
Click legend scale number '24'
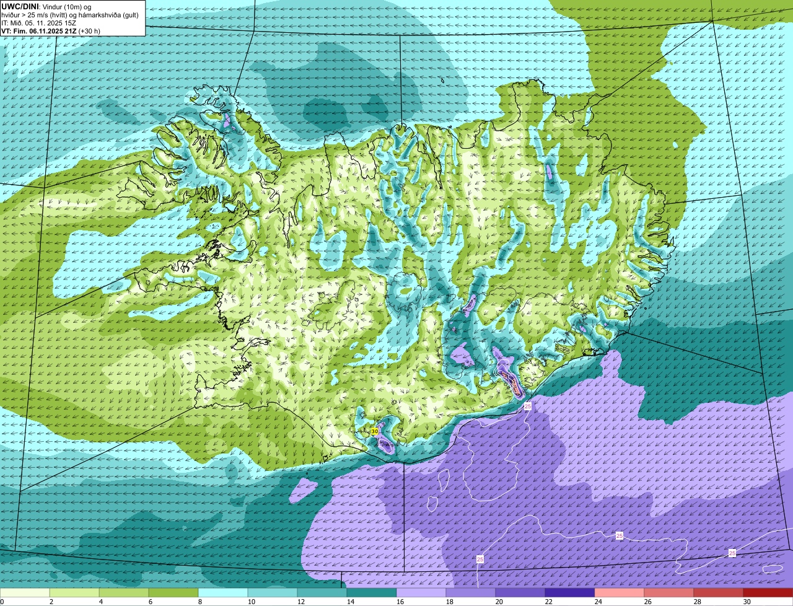[x=598, y=602]
